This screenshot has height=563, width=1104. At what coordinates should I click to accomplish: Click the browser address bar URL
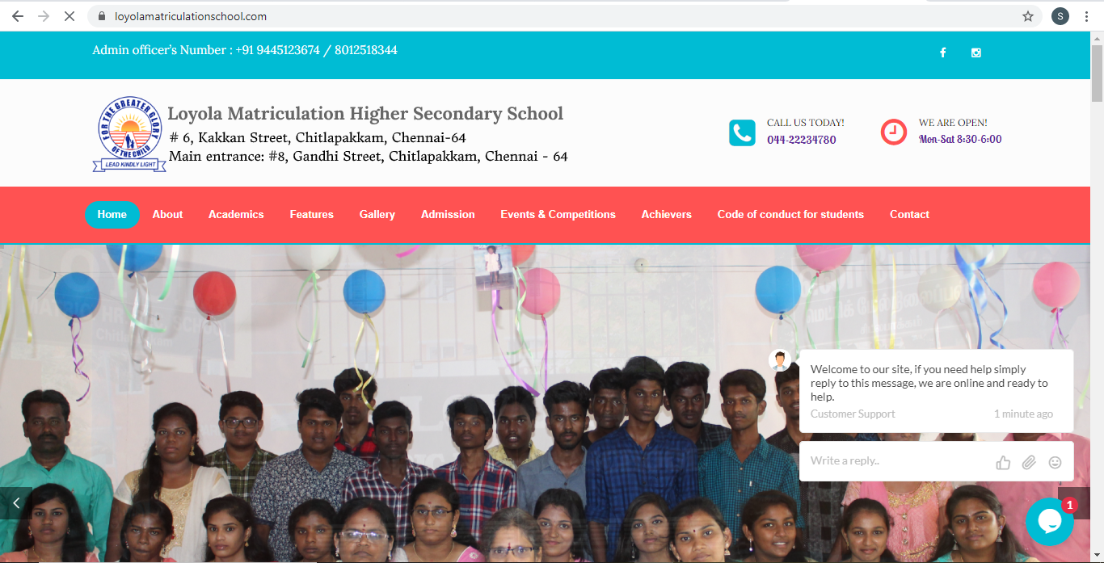(191, 16)
